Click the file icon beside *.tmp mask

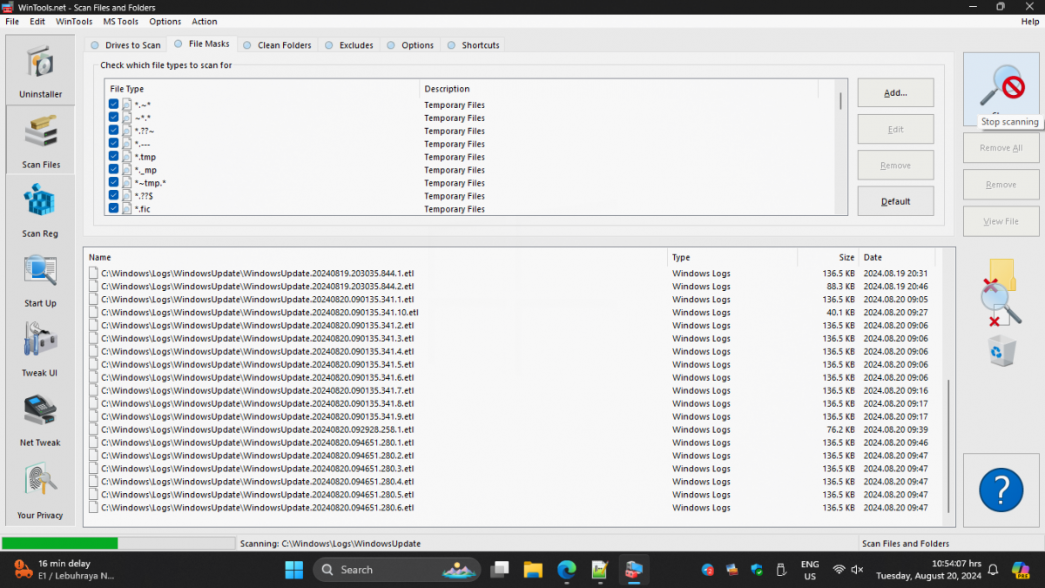(x=127, y=157)
